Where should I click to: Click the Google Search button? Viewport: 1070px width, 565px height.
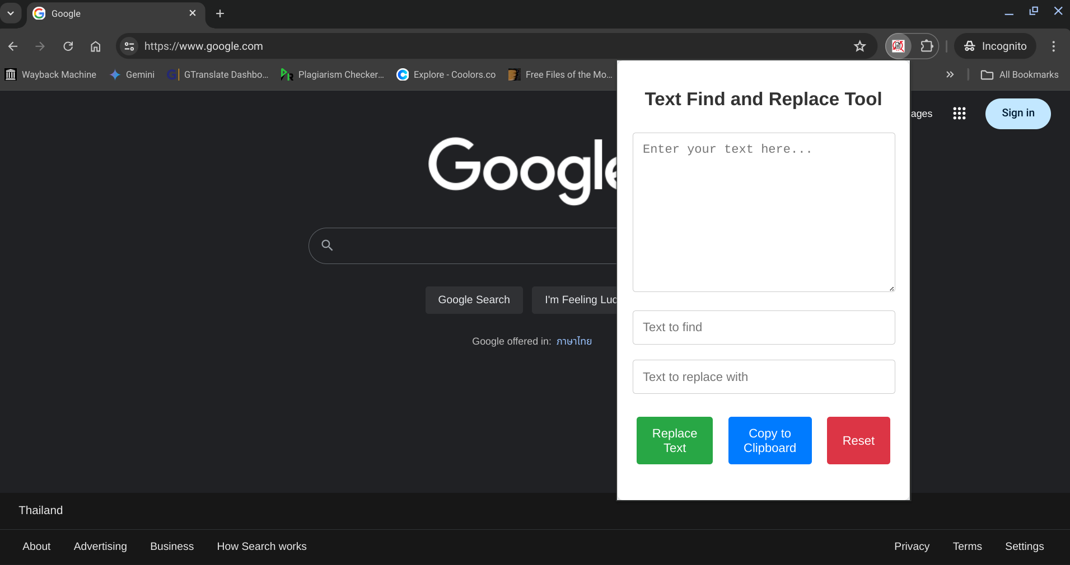click(x=474, y=300)
